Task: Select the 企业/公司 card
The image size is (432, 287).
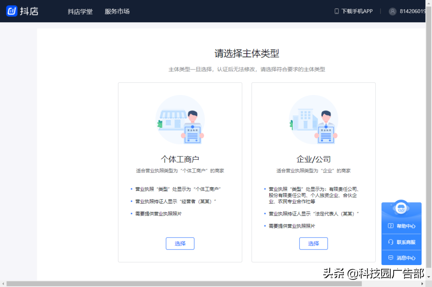Action: click(313, 172)
